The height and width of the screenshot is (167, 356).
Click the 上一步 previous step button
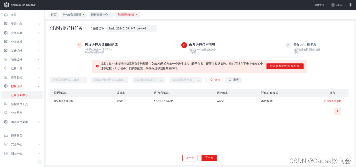[190, 158]
